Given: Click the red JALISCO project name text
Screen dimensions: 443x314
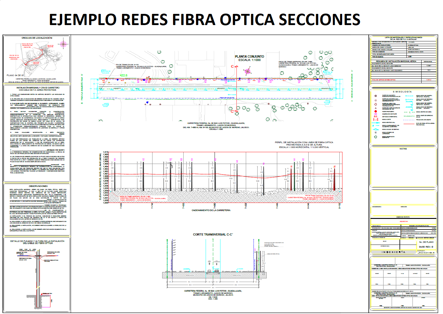Looking at the screenshot, I should (404, 222).
